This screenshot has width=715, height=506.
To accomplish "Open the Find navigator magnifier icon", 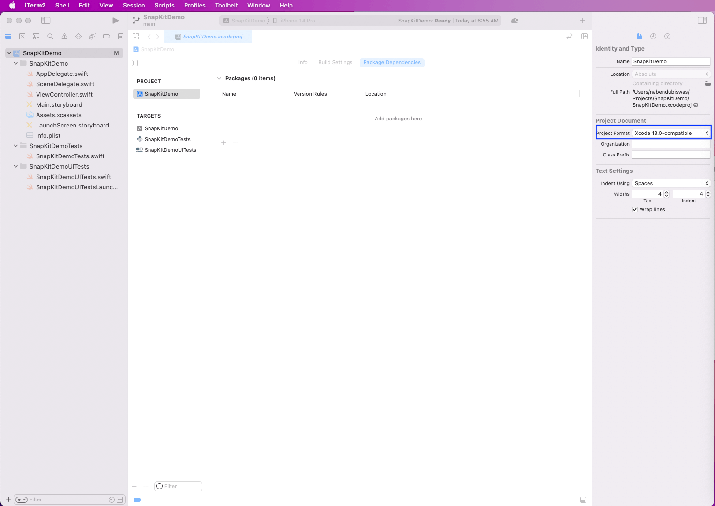I will [x=50, y=37].
